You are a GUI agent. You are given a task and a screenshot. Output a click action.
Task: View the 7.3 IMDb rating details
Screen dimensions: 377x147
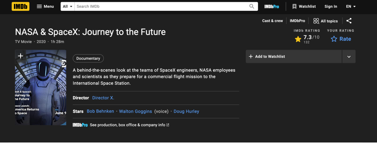coord(307,39)
